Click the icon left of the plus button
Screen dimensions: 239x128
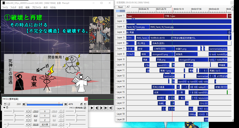click(x=82, y=104)
